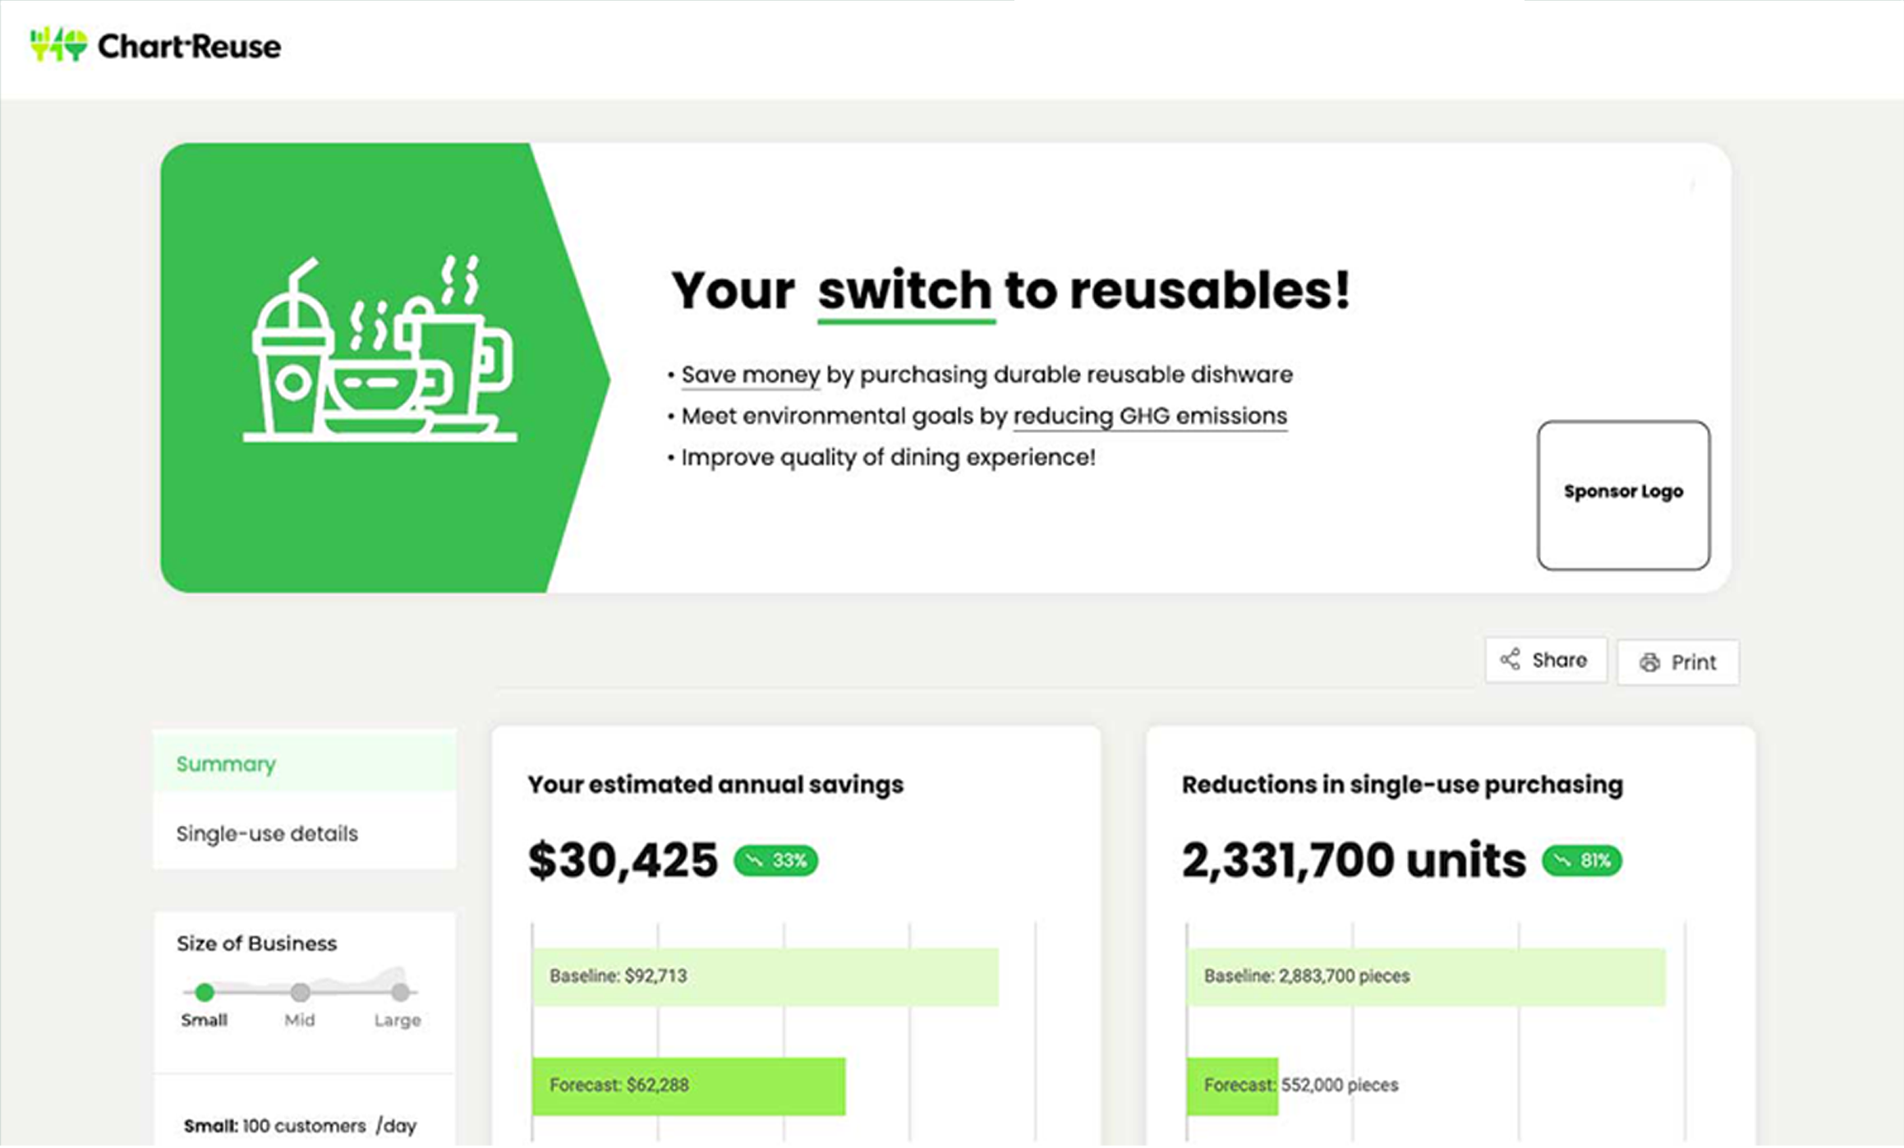Open the Share button
Image resolution: width=1904 pixels, height=1148 pixels.
point(1545,660)
